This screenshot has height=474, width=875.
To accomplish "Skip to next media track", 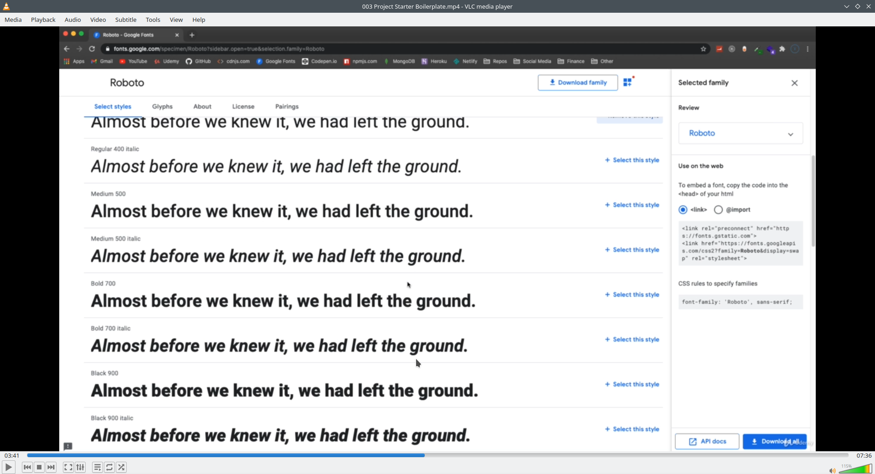I will tap(51, 467).
